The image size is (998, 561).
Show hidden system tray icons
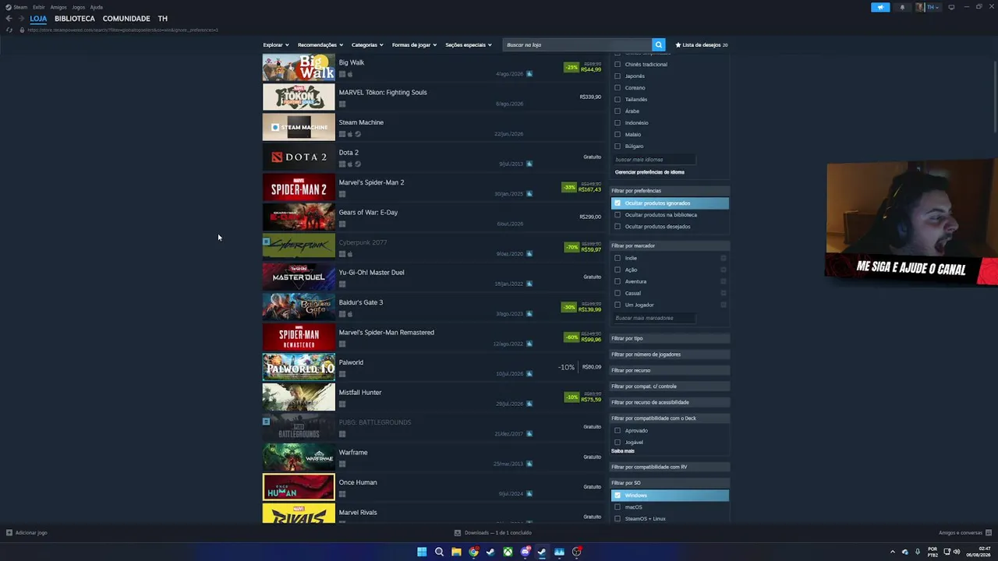pyautogui.click(x=893, y=552)
